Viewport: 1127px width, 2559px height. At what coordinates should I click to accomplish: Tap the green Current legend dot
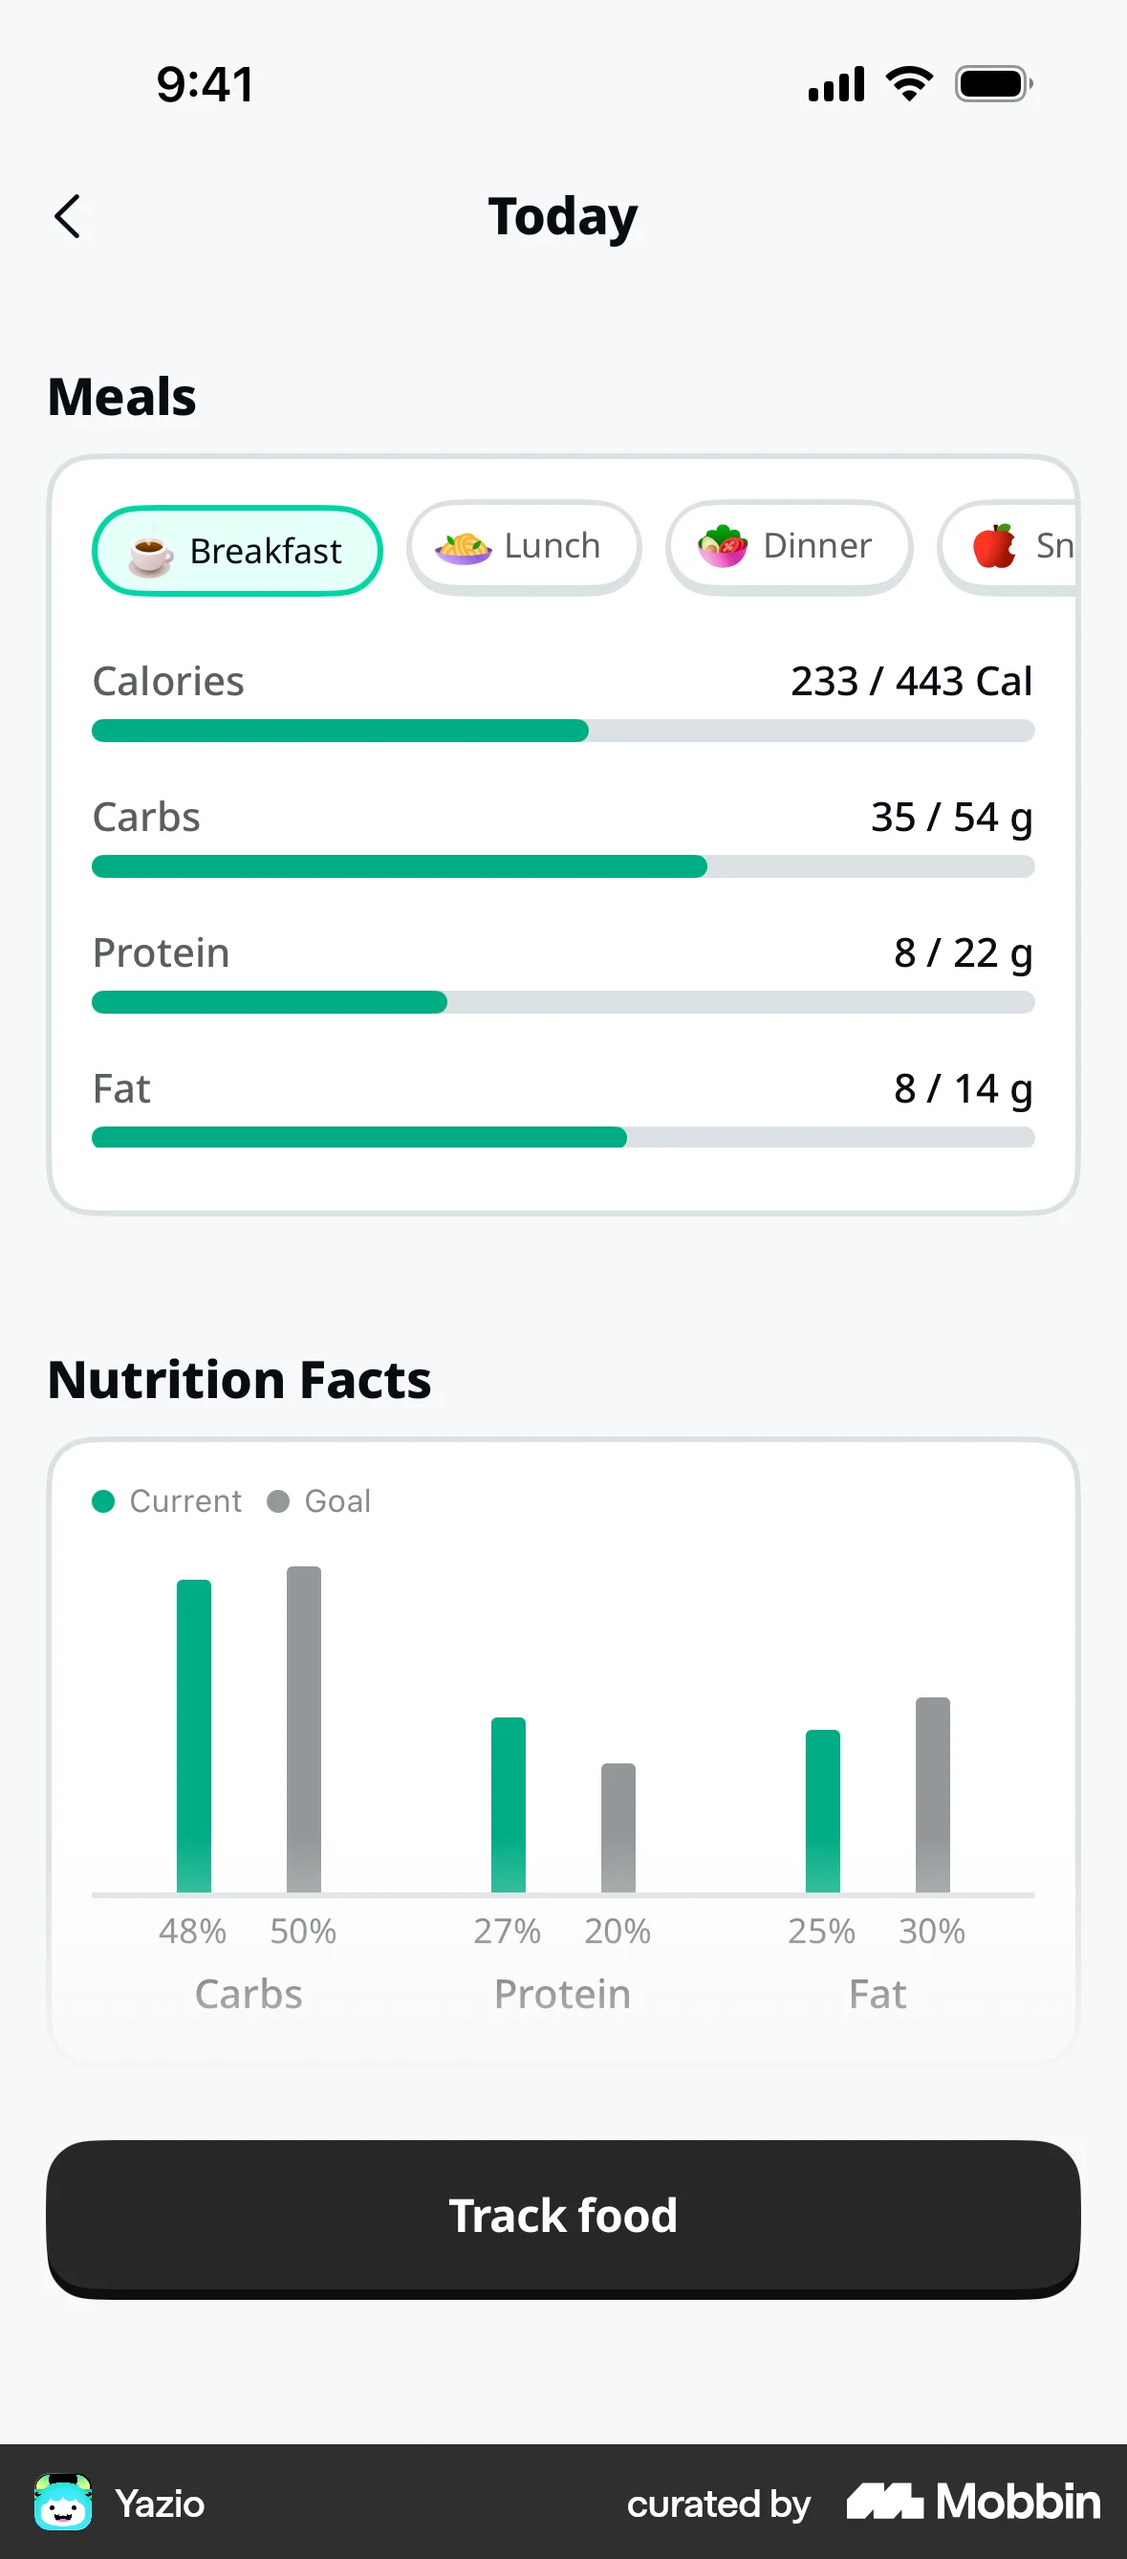coord(103,1501)
